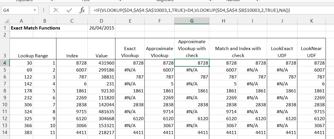This screenshot has height=139, width=334.
Task: Select the 'Exact Vlookup' header cell
Action: click(x=130, y=52)
